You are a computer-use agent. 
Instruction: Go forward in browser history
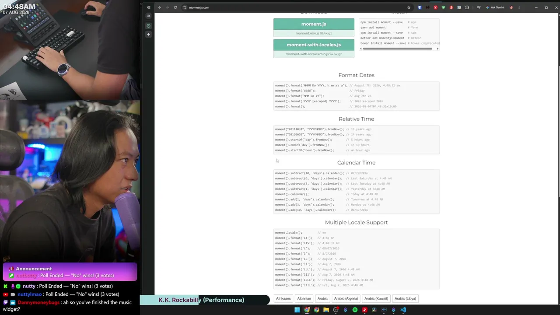tap(167, 7)
